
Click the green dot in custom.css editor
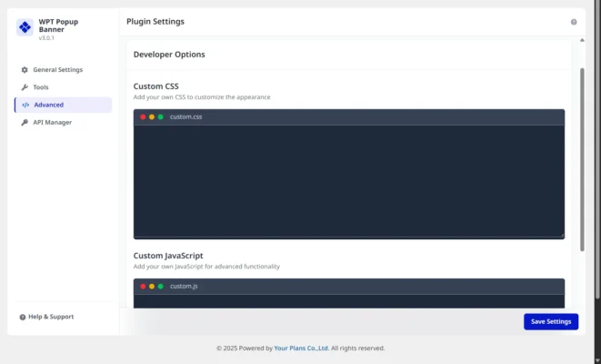coord(161,117)
